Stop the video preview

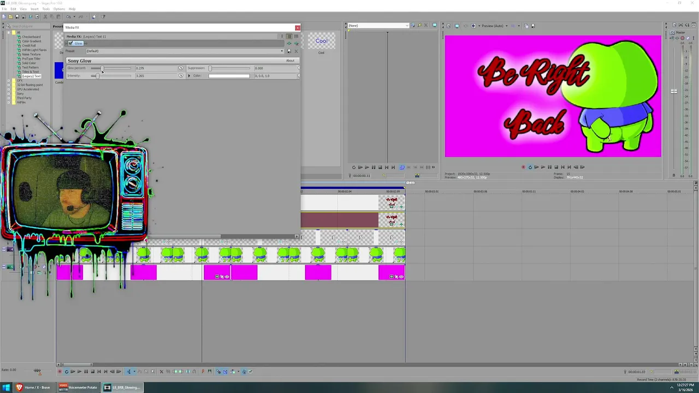pyautogui.click(x=556, y=168)
